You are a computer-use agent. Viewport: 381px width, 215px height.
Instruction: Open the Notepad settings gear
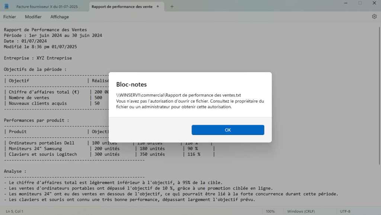(374, 17)
